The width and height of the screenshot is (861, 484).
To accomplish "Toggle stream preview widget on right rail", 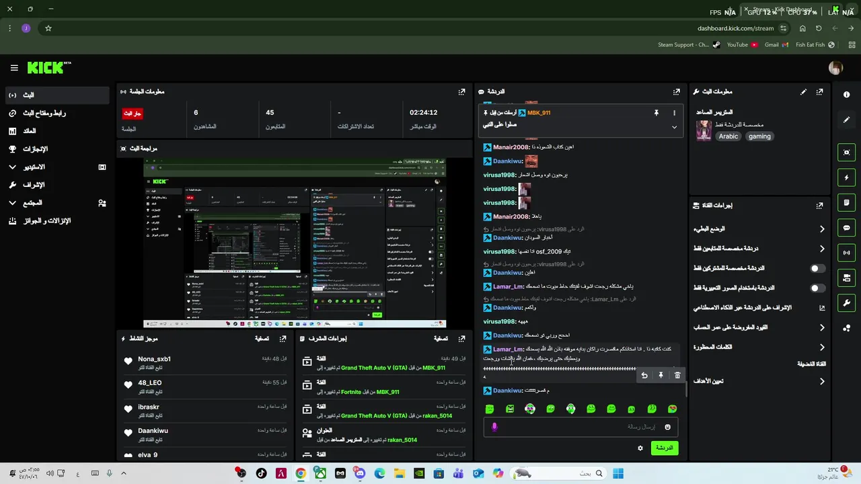I will pos(846,153).
